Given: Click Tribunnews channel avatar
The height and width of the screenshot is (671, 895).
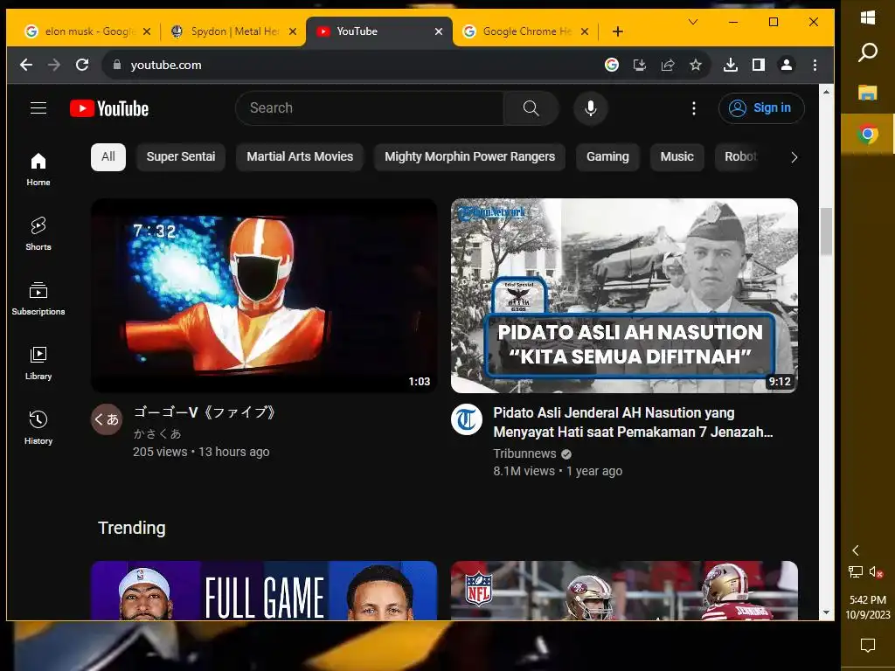Looking at the screenshot, I should [x=467, y=420].
